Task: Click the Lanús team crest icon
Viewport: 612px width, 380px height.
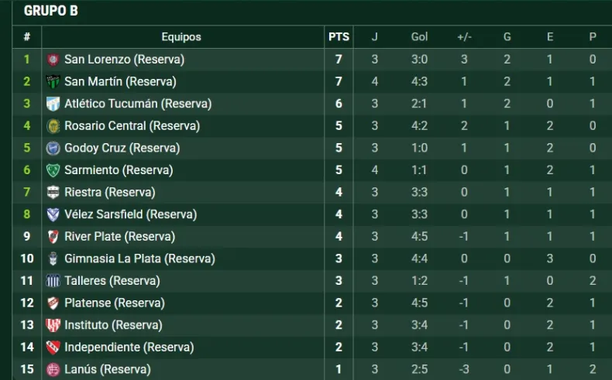Action: click(53, 369)
